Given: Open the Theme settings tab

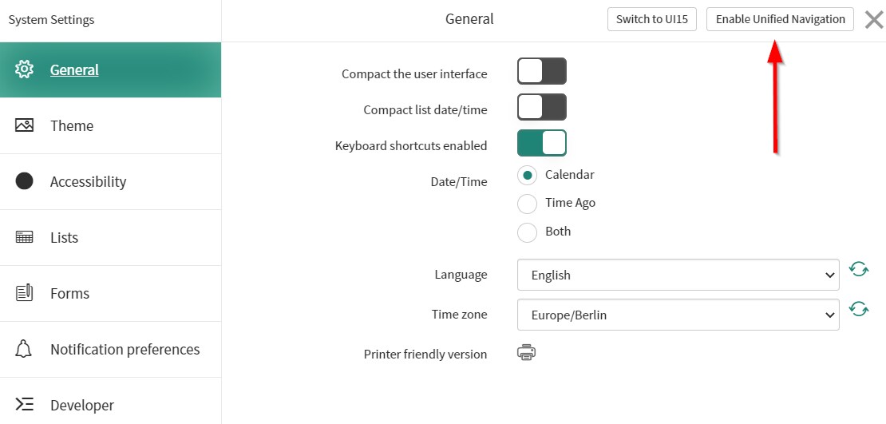Looking at the screenshot, I should (x=72, y=125).
